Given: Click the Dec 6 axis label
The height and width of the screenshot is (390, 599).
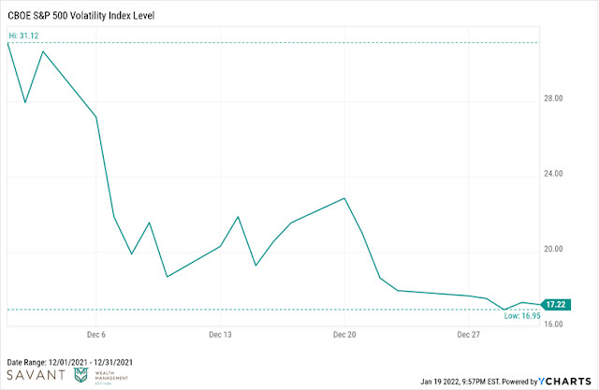Looking at the screenshot, I should pyautogui.click(x=95, y=335).
